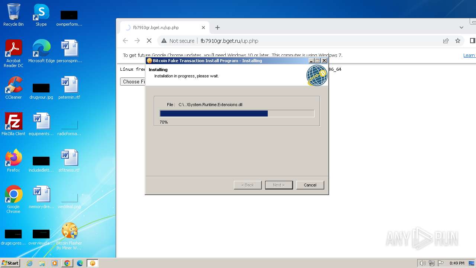This screenshot has width=476, height=268.
Task: Click the installer title bar icon
Action: coord(149,61)
